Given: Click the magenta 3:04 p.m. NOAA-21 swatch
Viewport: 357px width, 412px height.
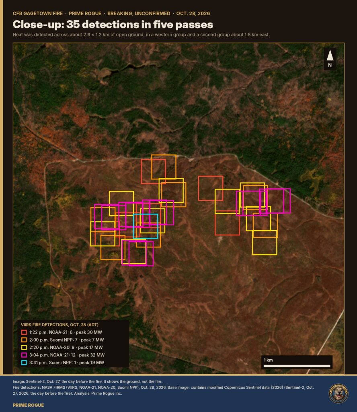Looking at the screenshot, I should coord(24,355).
